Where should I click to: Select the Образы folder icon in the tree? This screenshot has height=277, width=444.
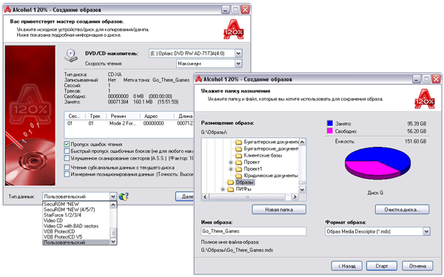pyautogui.click(x=231, y=182)
